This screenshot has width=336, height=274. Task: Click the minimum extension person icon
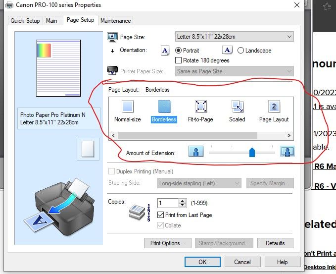[196, 151]
